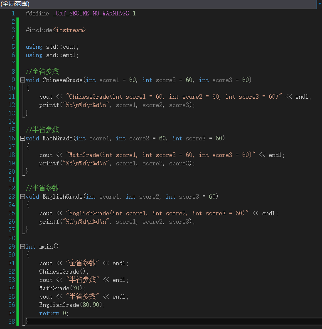Click line number 9 in the gutter
This screenshot has height=329, width=322.
tap(13, 80)
